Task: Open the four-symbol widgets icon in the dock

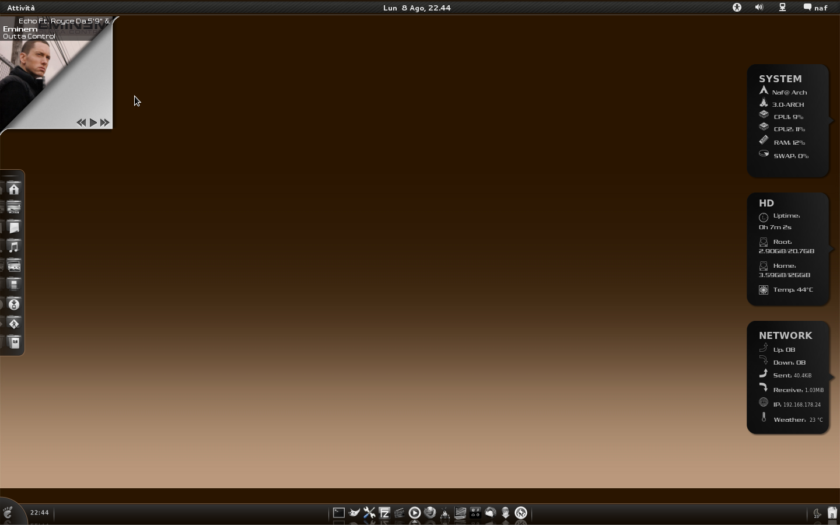Action: pyautogui.click(x=475, y=513)
